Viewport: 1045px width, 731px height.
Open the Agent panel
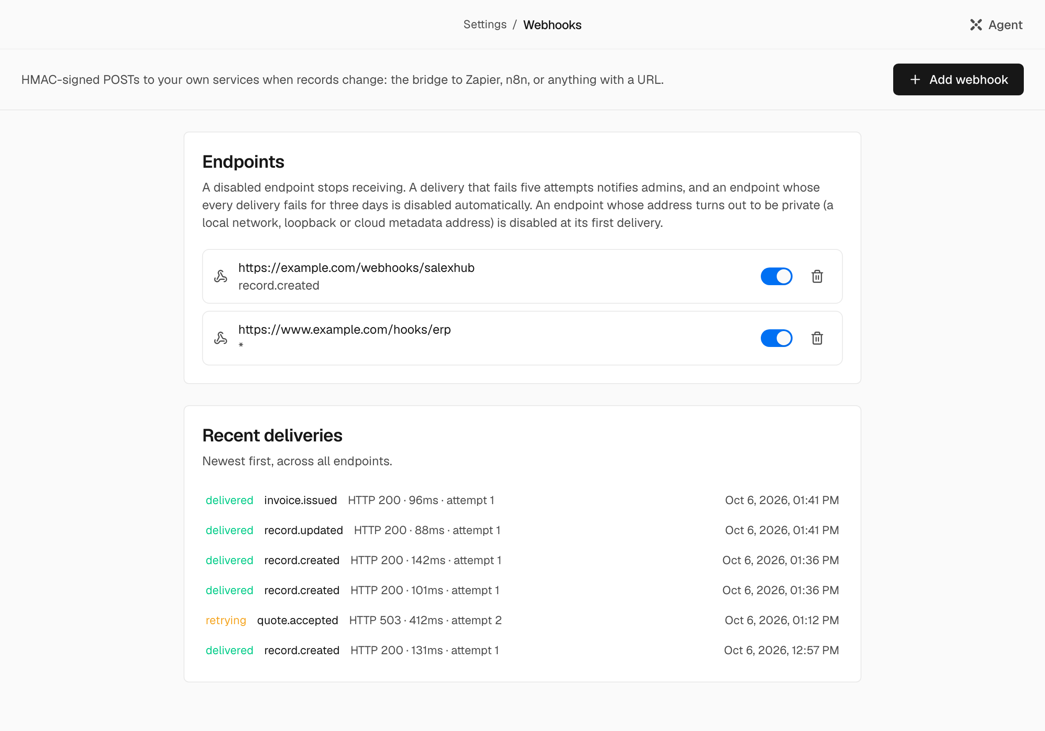[x=996, y=25]
